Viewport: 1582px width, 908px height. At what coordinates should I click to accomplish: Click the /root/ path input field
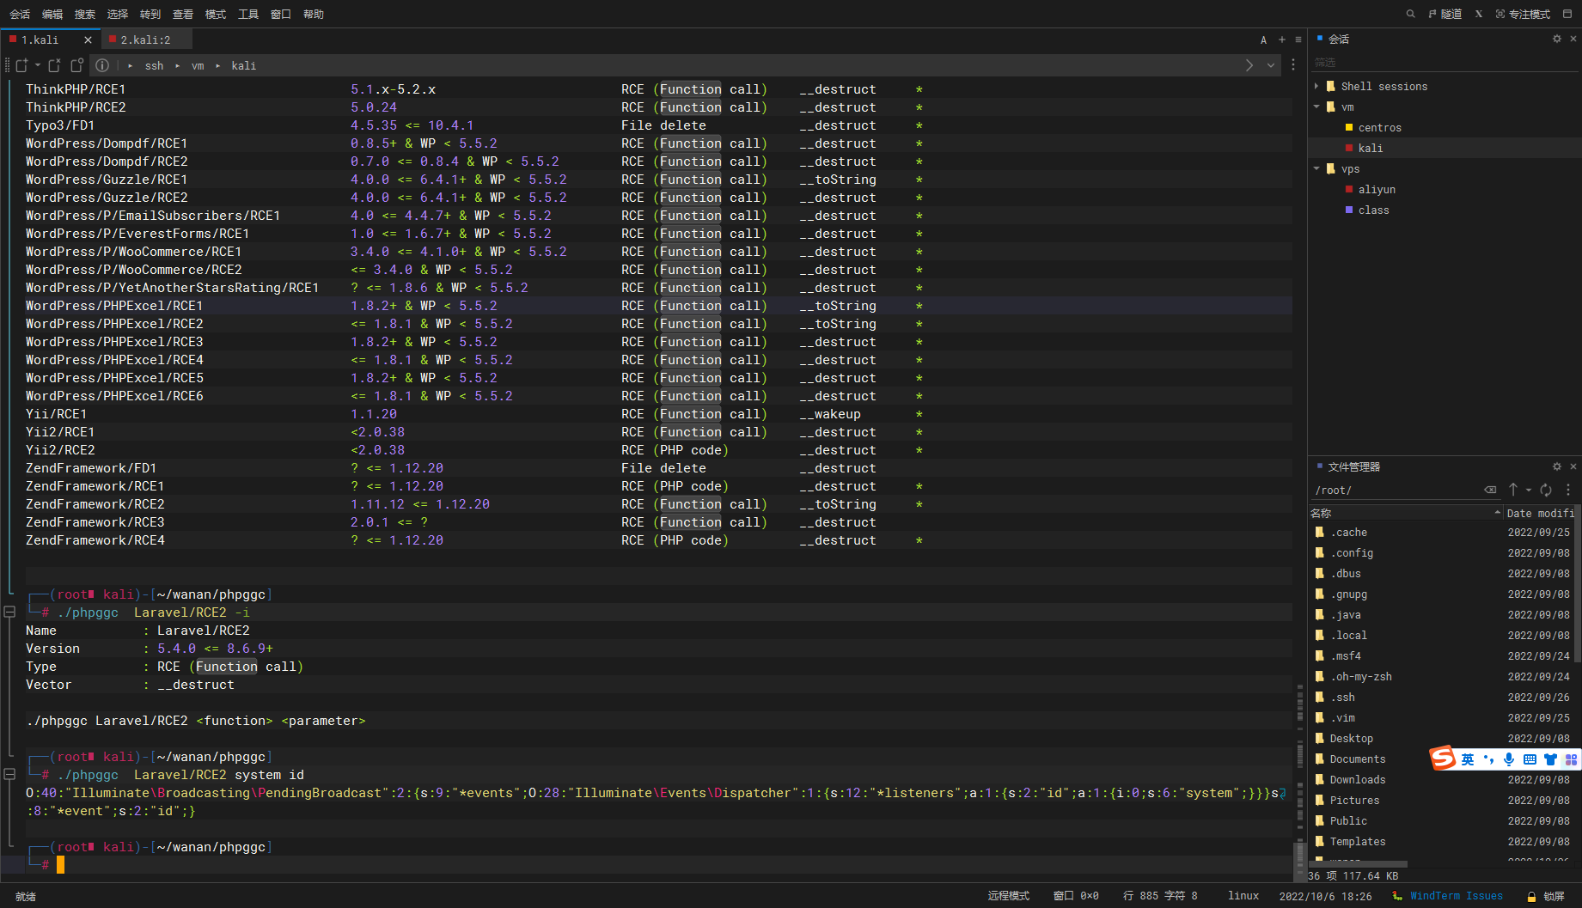click(1396, 490)
